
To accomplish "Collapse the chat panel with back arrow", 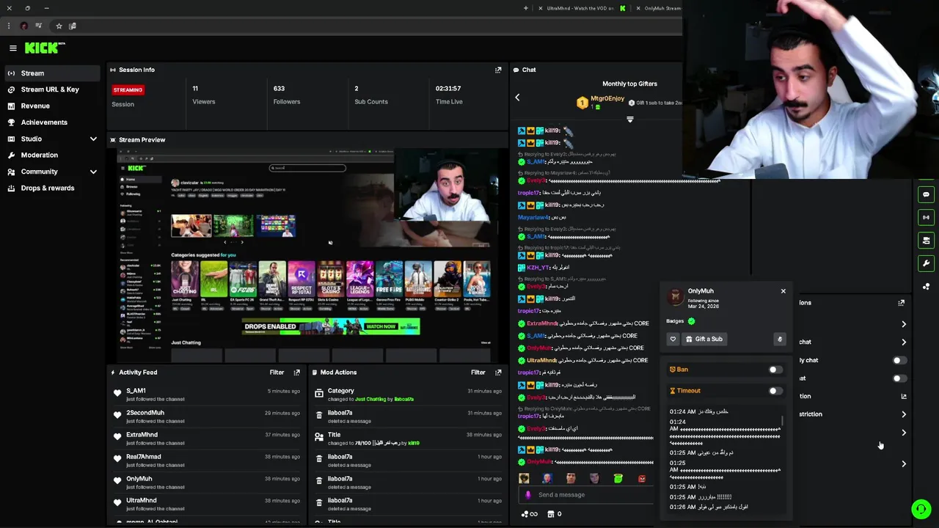I will (517, 98).
